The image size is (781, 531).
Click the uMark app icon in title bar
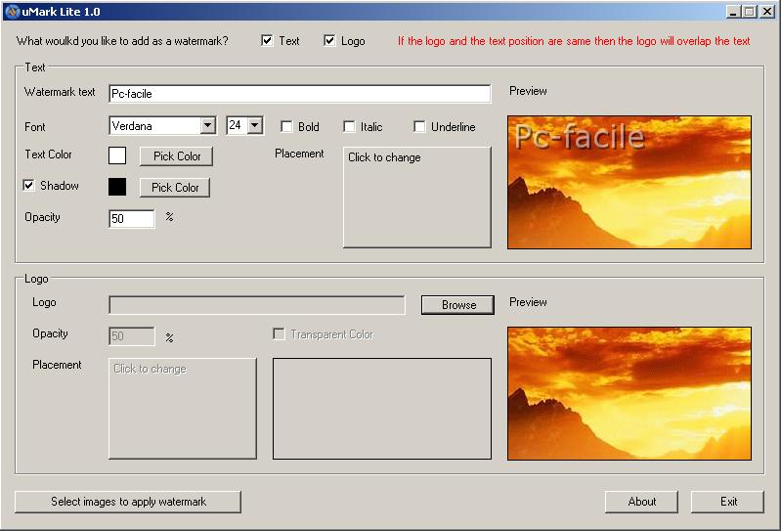[x=12, y=12]
